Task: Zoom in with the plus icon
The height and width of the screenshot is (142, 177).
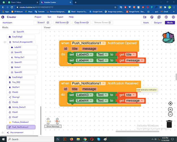Action: pos(170,109)
